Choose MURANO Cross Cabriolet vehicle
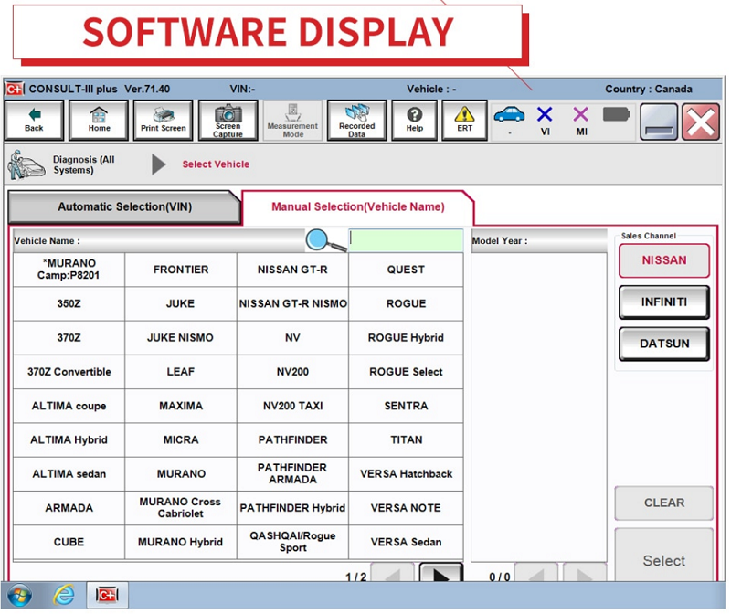This screenshot has width=731, height=614. [181, 508]
